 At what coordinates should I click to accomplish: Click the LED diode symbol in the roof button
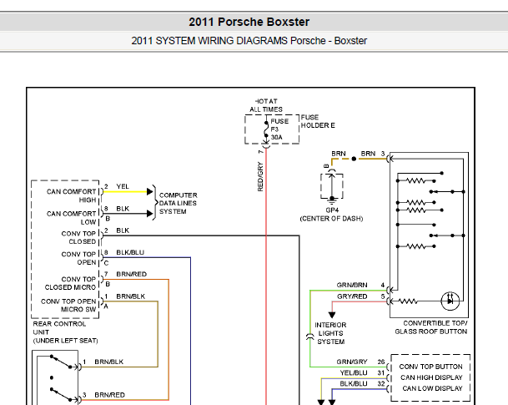[x=450, y=301]
